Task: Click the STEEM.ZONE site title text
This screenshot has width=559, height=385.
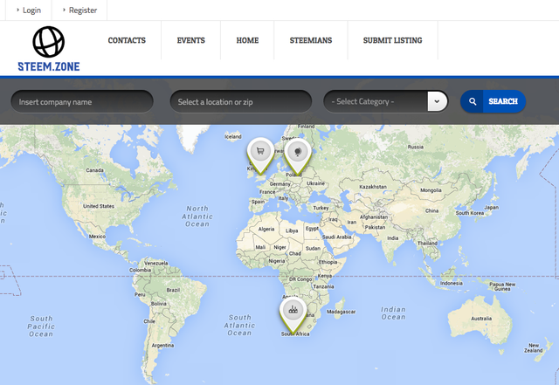Action: pos(49,66)
